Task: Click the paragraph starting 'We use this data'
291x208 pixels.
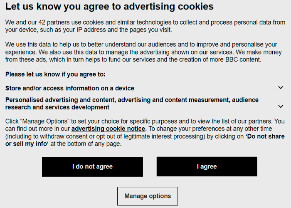Action: 141,52
